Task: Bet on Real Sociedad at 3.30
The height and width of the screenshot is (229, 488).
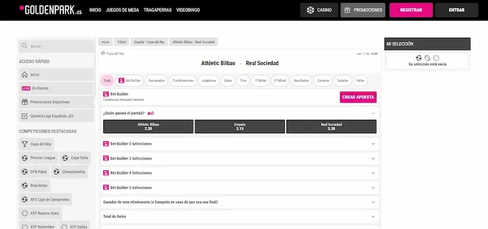Action: 331,126
